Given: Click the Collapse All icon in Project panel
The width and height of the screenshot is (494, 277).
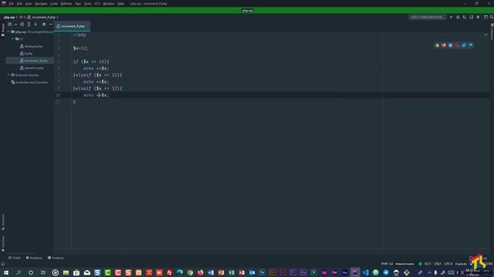Looking at the screenshot, I should pyautogui.click(x=36, y=24).
